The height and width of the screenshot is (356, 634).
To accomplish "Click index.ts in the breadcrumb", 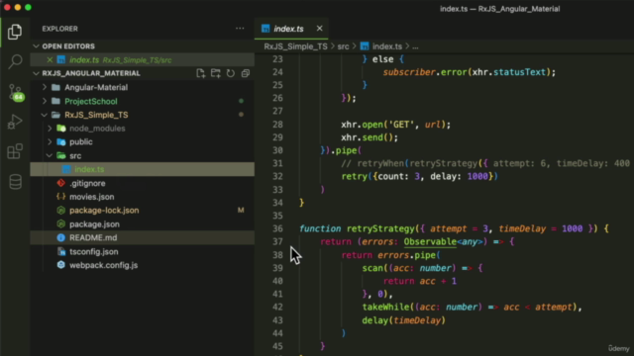I will 386,46.
